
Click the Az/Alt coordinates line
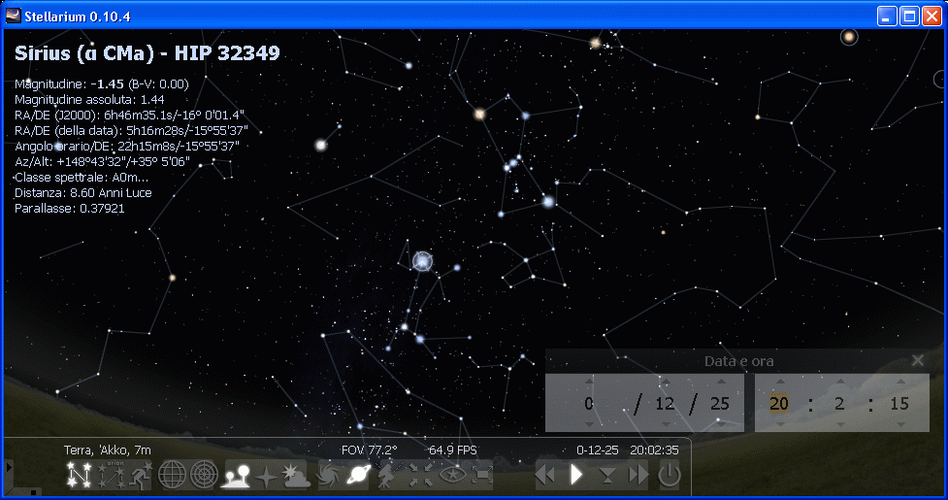102,161
